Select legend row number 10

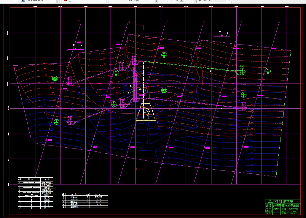pyautogui.click(x=20, y=203)
